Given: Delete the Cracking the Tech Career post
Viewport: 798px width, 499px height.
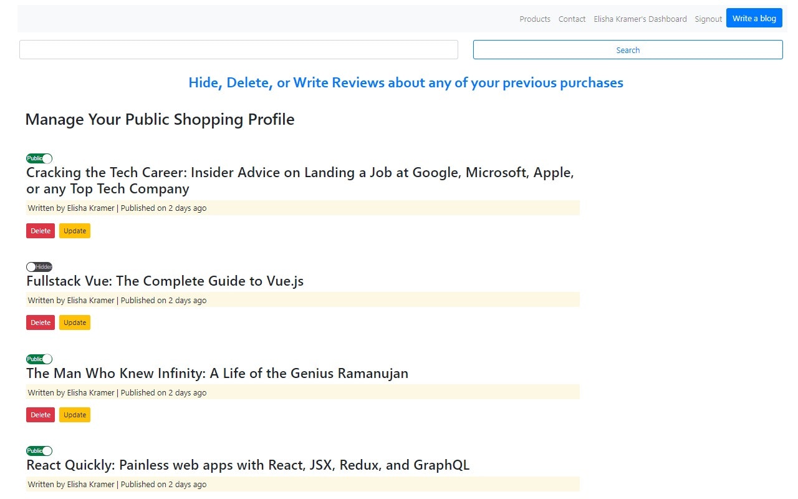Looking at the screenshot, I should (x=40, y=230).
